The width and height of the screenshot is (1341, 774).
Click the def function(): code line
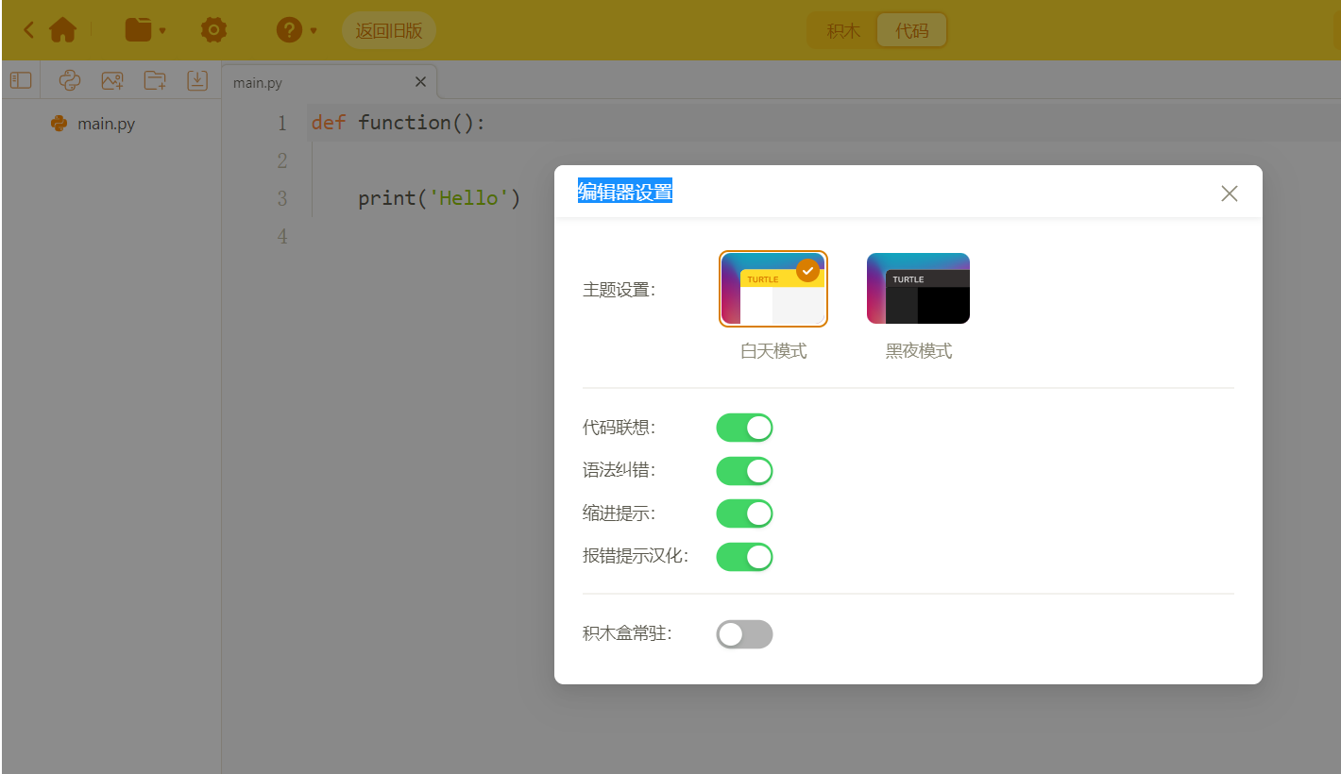point(398,123)
